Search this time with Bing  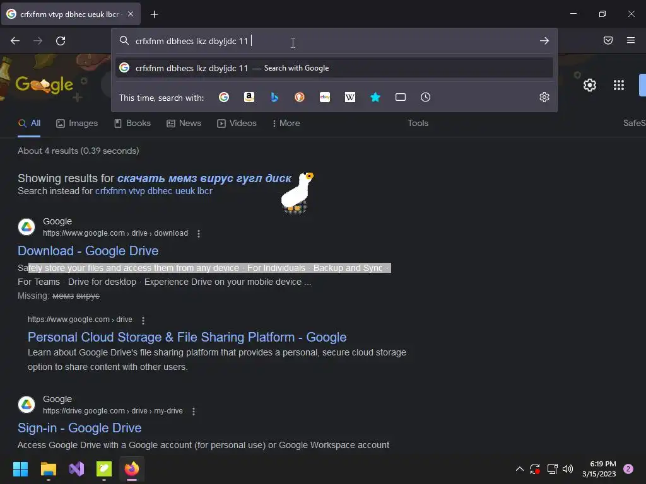[274, 97]
